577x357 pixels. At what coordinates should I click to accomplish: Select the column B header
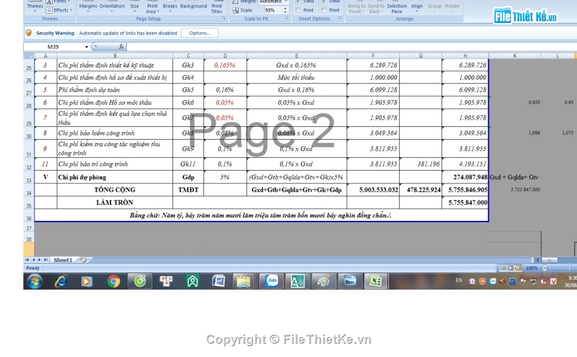(x=115, y=56)
